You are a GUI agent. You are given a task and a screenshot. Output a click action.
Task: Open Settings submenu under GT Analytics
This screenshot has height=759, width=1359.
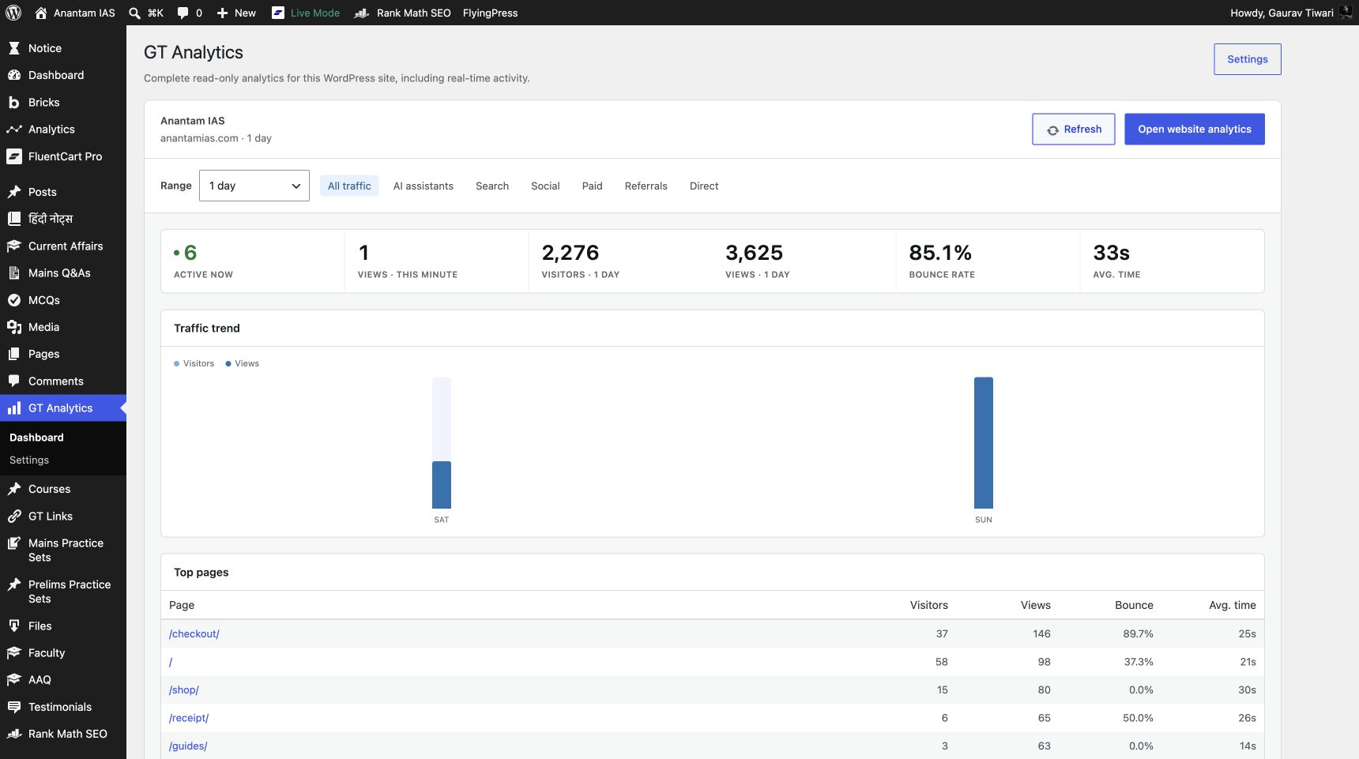[x=29, y=460]
